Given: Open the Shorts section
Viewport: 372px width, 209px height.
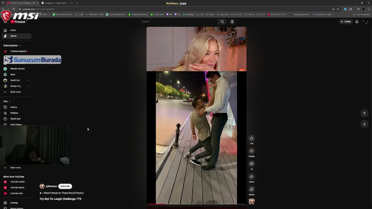Looking at the screenshot, I should (16, 36).
